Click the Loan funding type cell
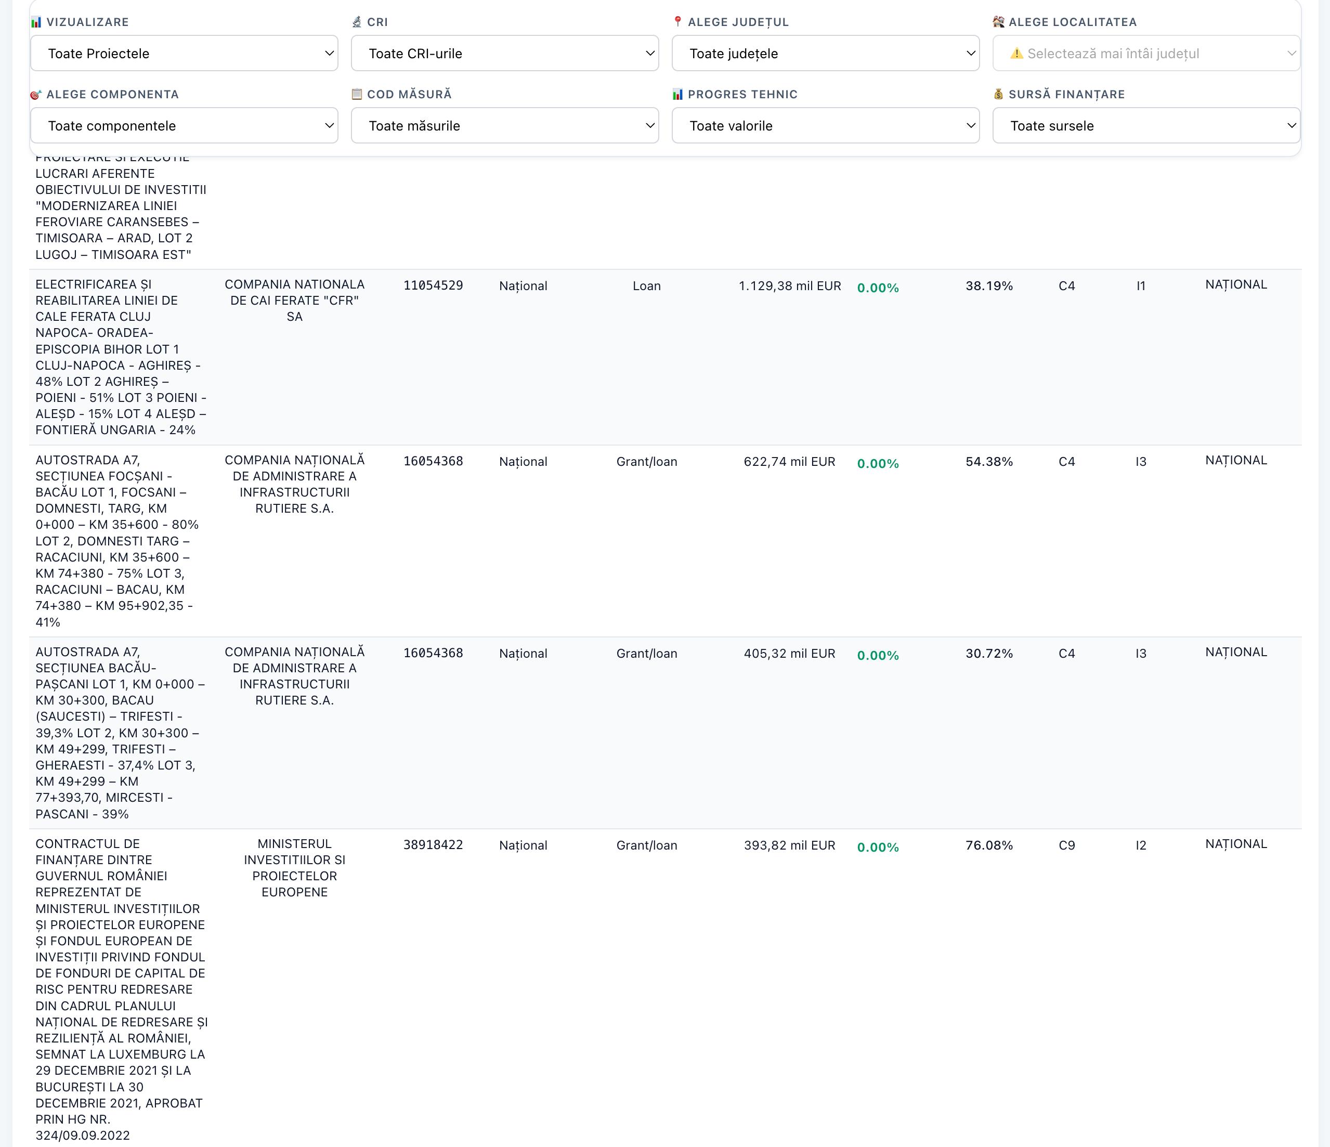This screenshot has width=1330, height=1147. [646, 285]
